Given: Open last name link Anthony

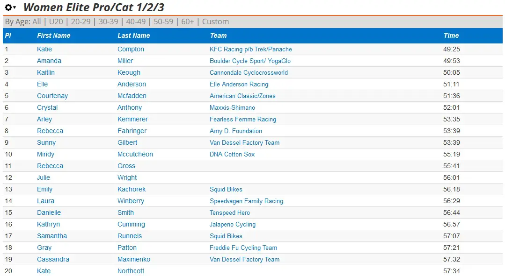Looking at the screenshot, I should [130, 107].
